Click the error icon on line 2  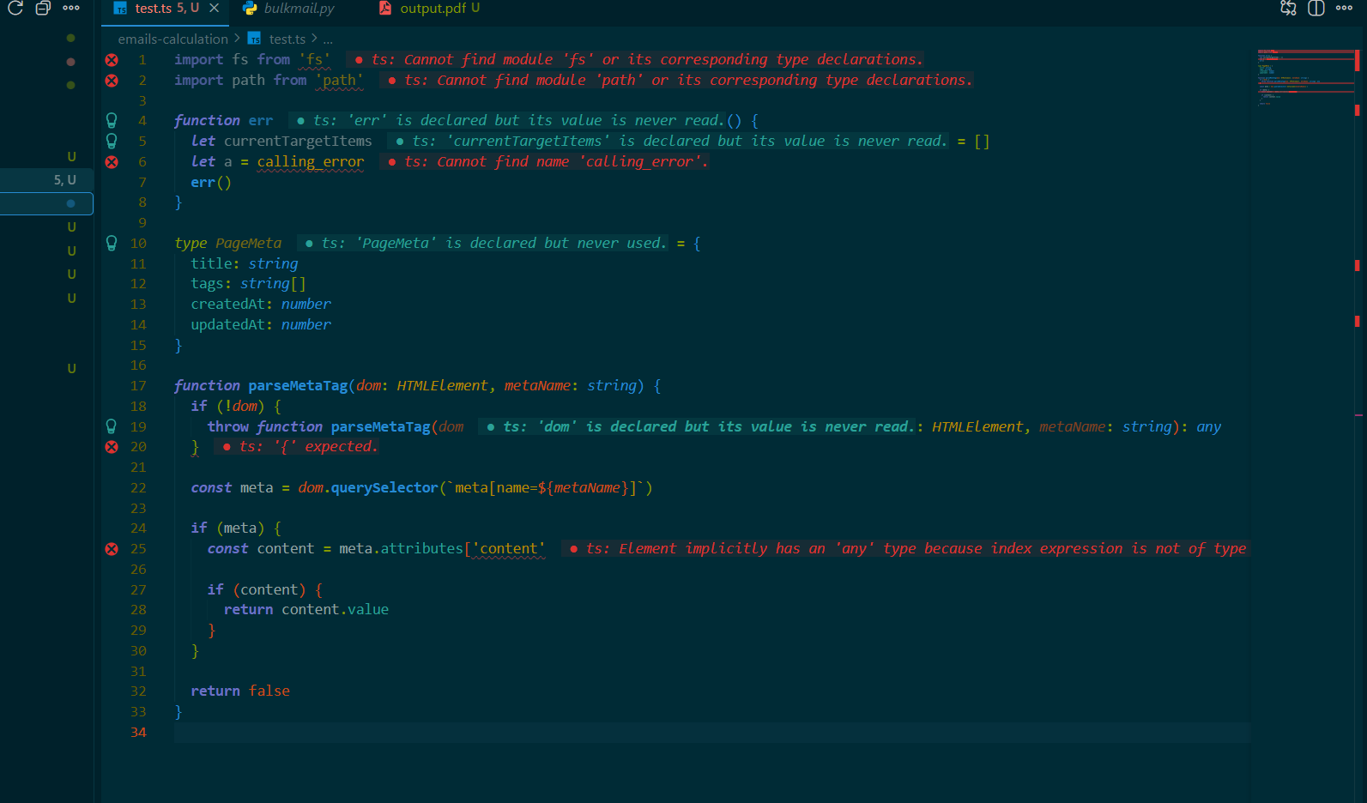click(x=112, y=81)
